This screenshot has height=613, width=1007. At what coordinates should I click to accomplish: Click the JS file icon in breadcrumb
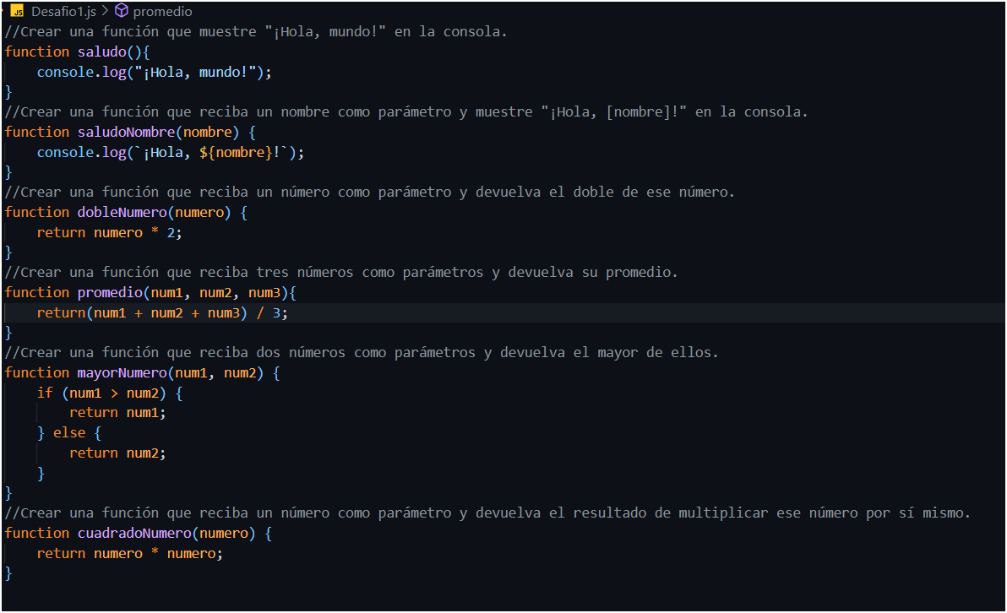[x=18, y=12]
